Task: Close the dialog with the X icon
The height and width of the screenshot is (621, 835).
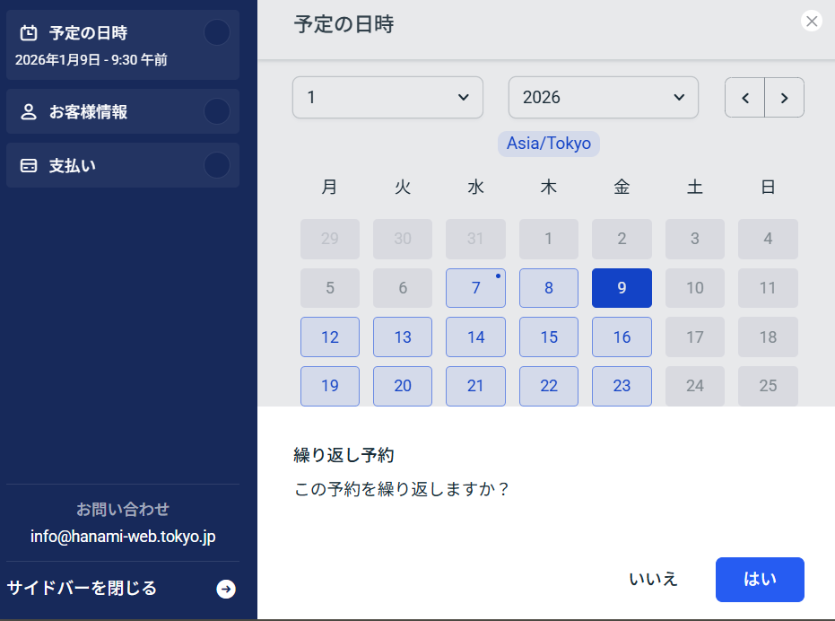Action: pyautogui.click(x=812, y=22)
